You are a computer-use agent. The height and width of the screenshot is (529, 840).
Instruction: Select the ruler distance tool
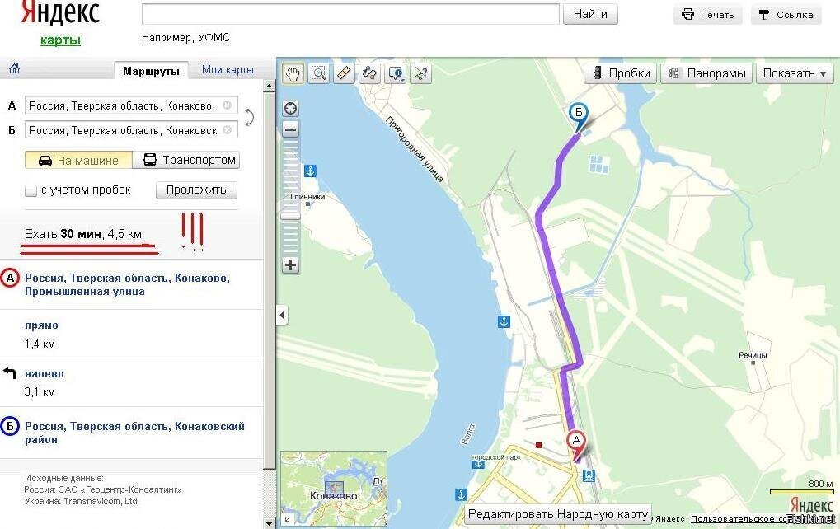coord(344,73)
